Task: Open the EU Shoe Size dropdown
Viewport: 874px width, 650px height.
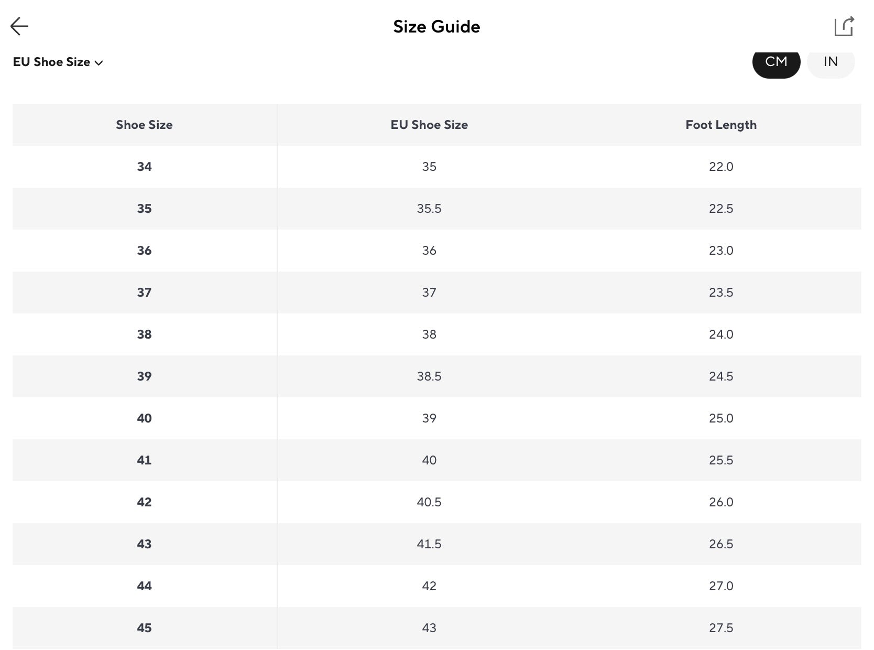Action: click(58, 62)
